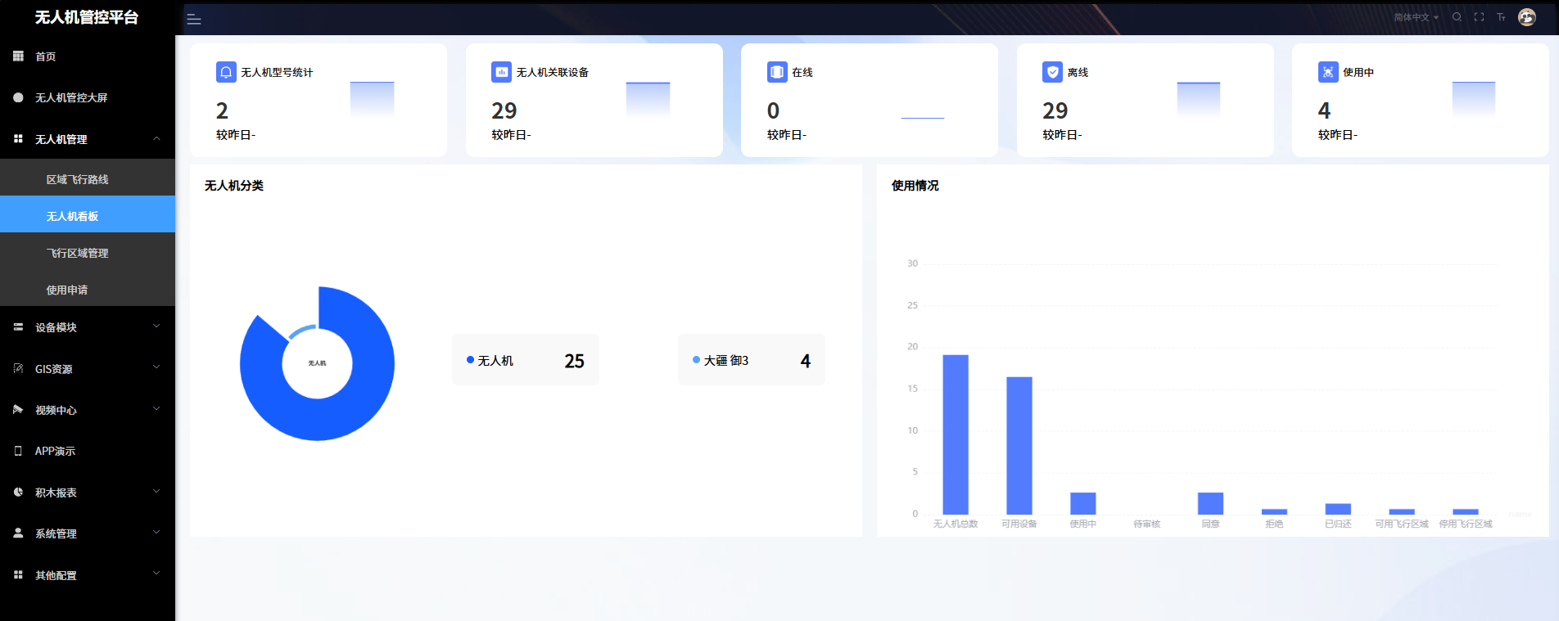Click the font size icon

1501,17
